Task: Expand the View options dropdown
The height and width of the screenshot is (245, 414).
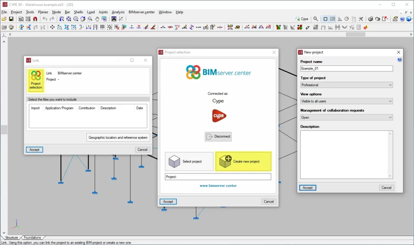Action: click(346, 101)
